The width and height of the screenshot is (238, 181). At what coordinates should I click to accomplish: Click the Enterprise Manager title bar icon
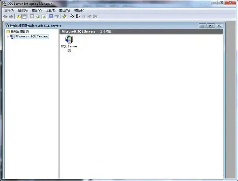[4, 4]
